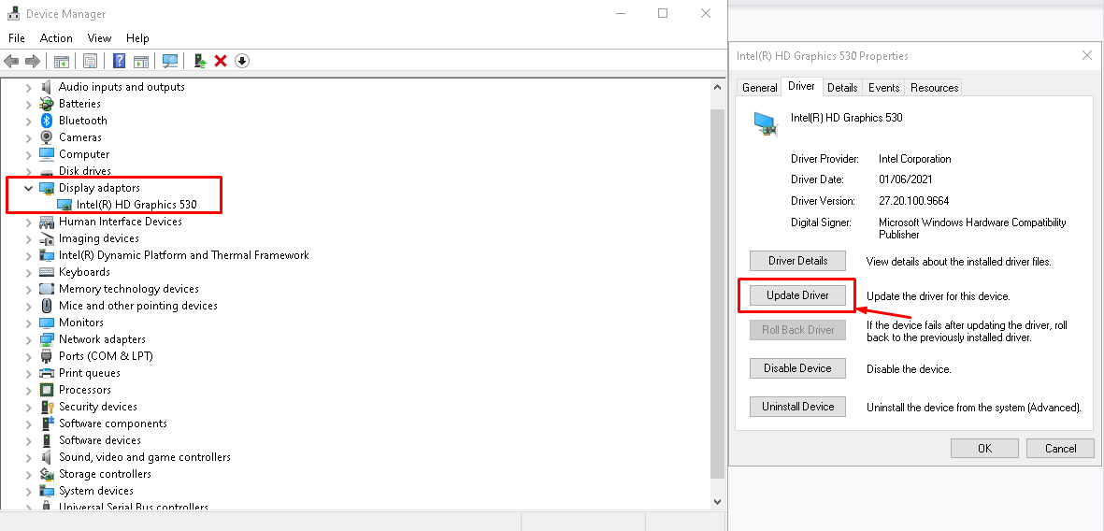The width and height of the screenshot is (1104, 531).
Task: Click the Update Driver button
Action: tap(797, 295)
